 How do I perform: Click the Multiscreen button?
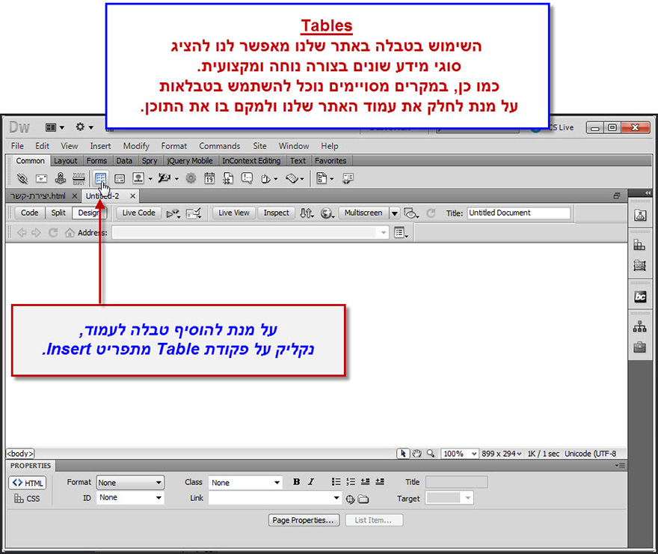(x=363, y=213)
